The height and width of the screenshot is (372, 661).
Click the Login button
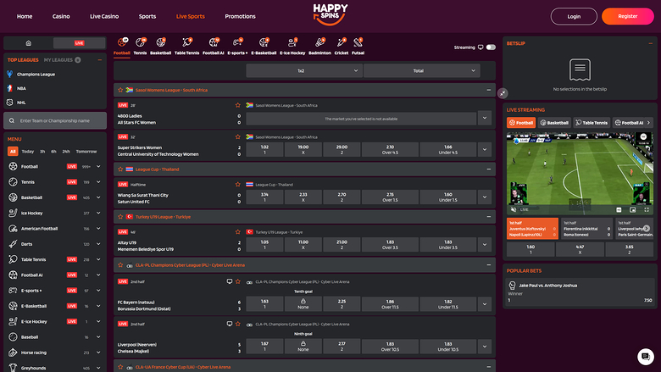click(574, 16)
